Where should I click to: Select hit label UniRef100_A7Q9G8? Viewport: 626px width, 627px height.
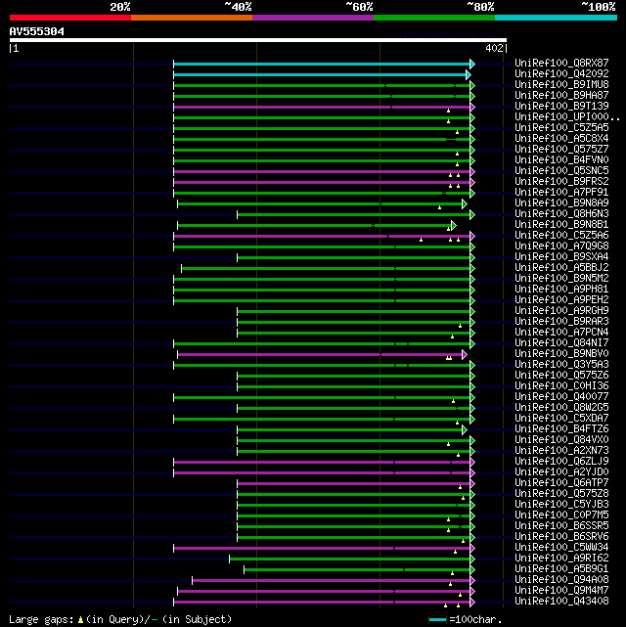pos(561,246)
